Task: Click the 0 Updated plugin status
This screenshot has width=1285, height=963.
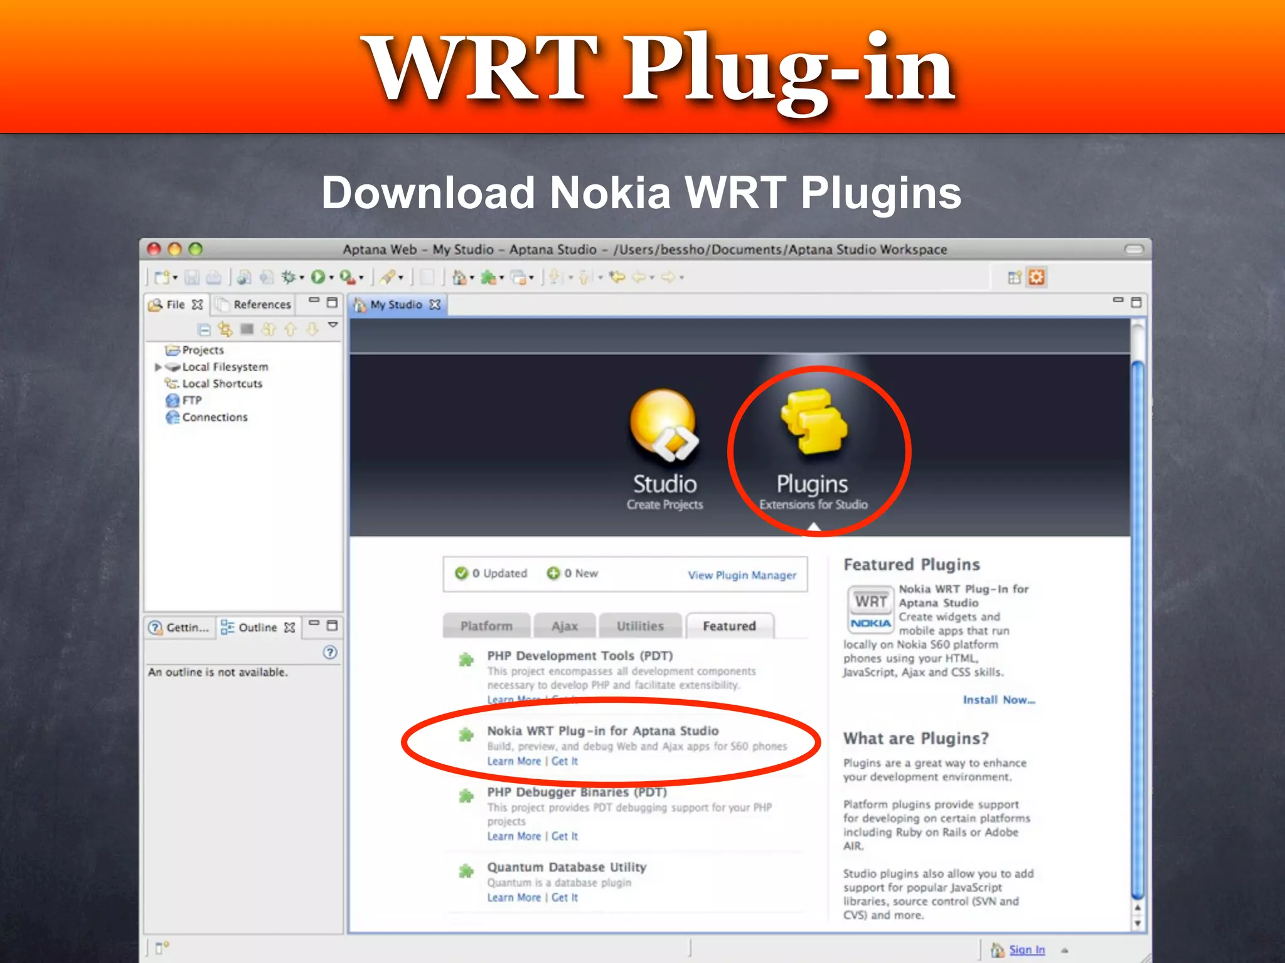Action: click(491, 573)
